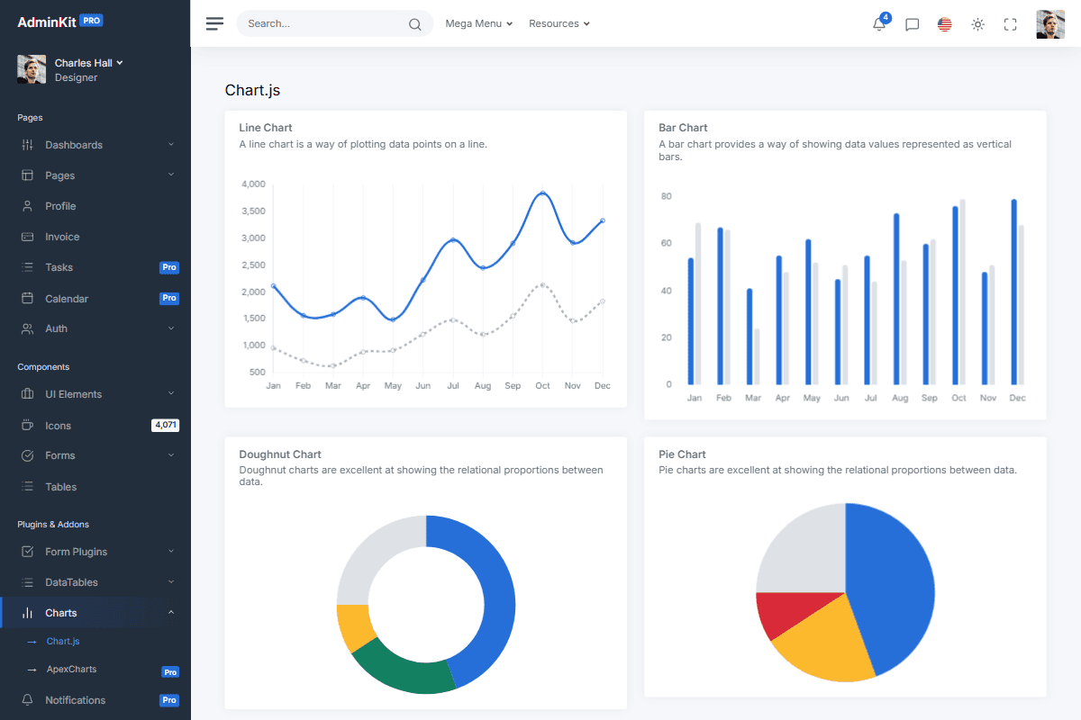Open the Profile sidebar item
Image resolution: width=1081 pixels, height=720 pixels.
click(x=95, y=206)
